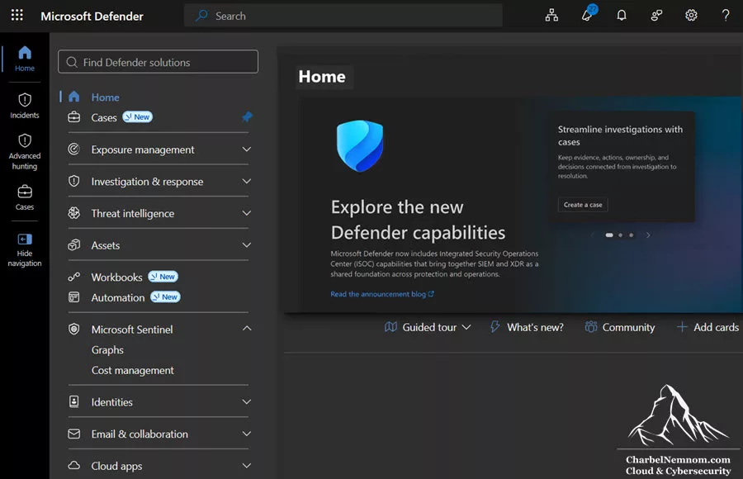This screenshot has width=743, height=479.
Task: Open alerts bell with 27 badge
Action: [588, 14]
